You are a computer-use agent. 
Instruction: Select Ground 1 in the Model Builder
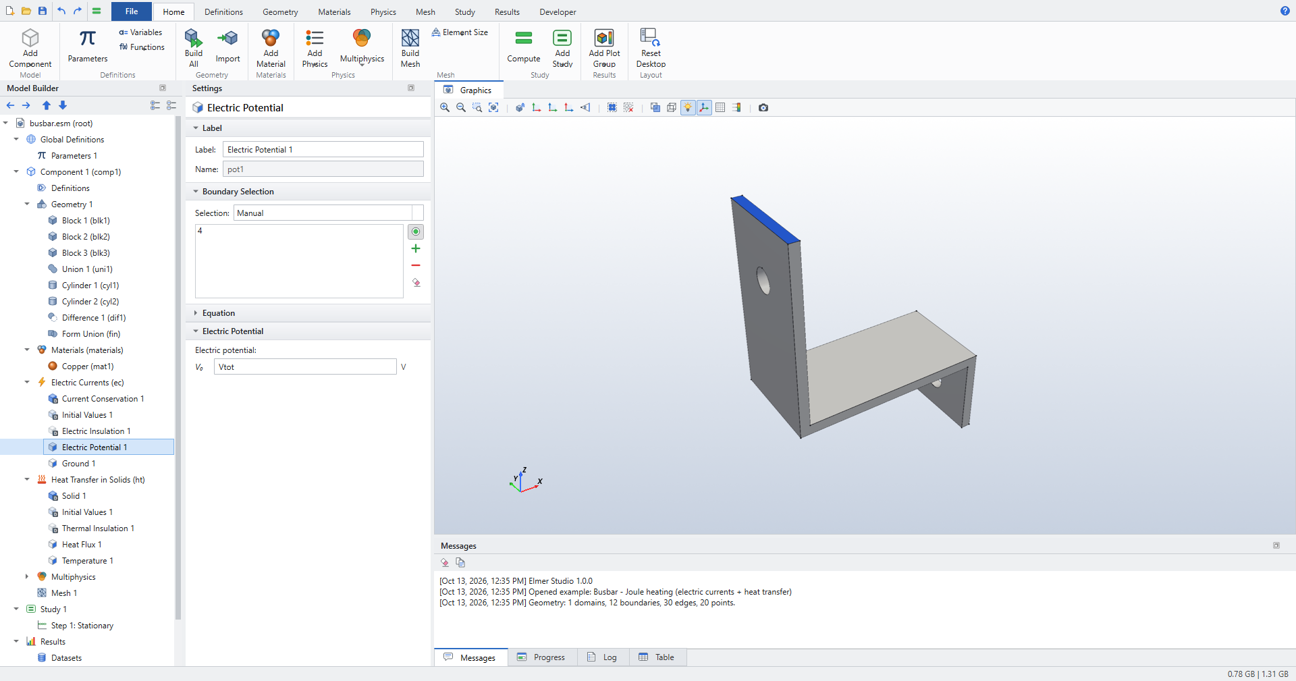coord(78,464)
